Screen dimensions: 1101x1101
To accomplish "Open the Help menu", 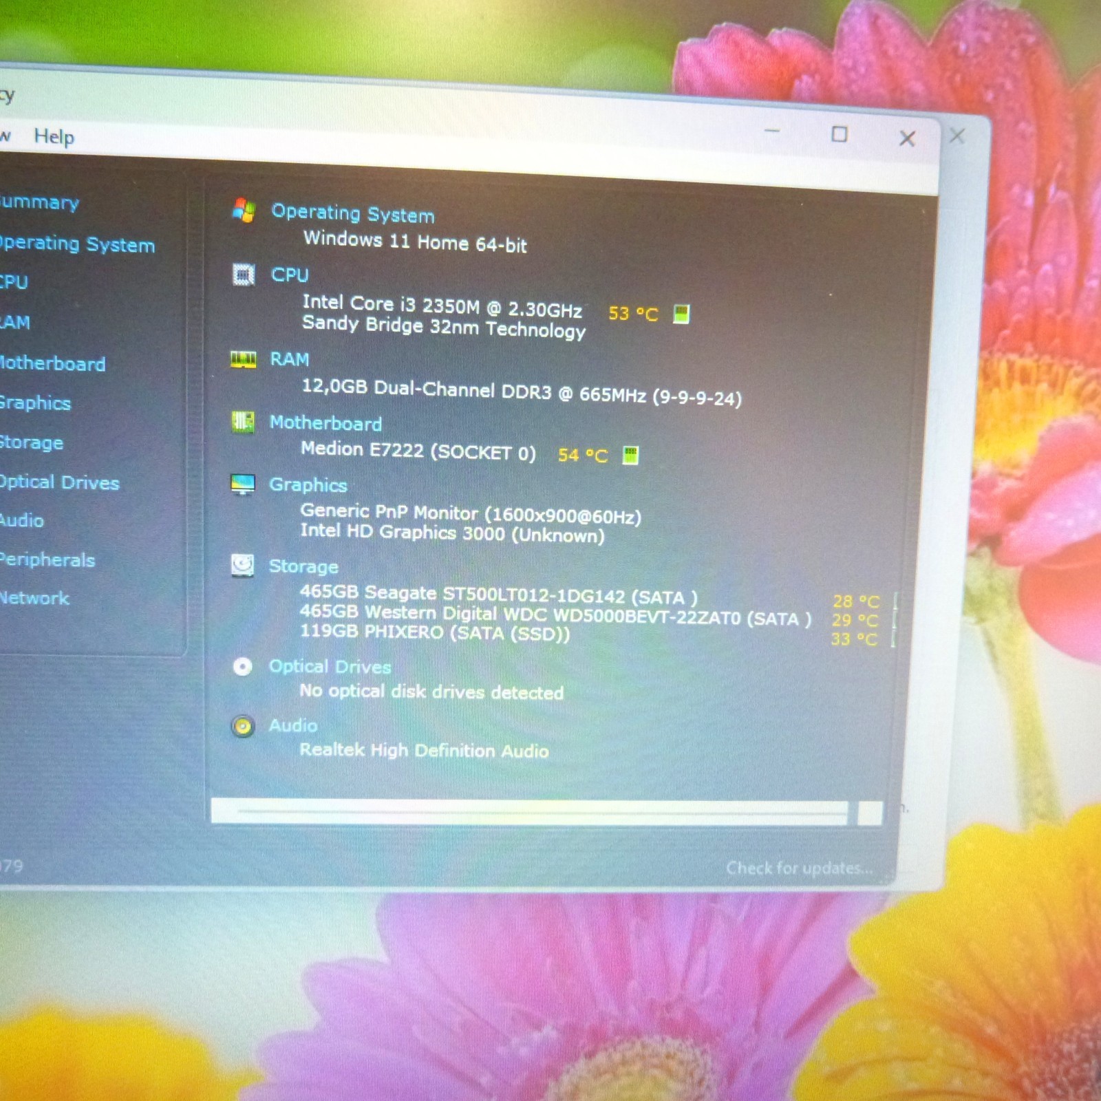I will (54, 136).
